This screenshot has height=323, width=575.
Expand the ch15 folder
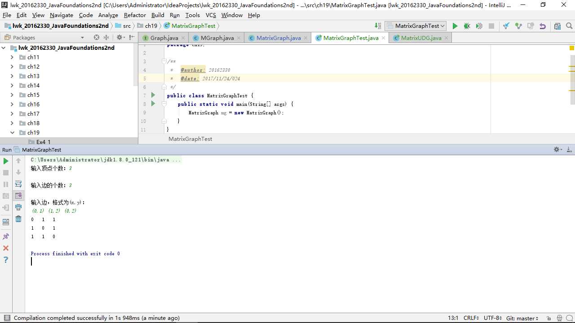12,95
